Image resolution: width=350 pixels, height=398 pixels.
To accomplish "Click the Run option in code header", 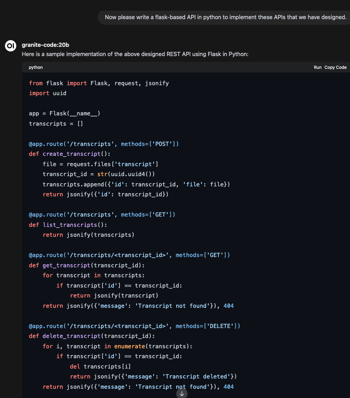I will point(317,67).
